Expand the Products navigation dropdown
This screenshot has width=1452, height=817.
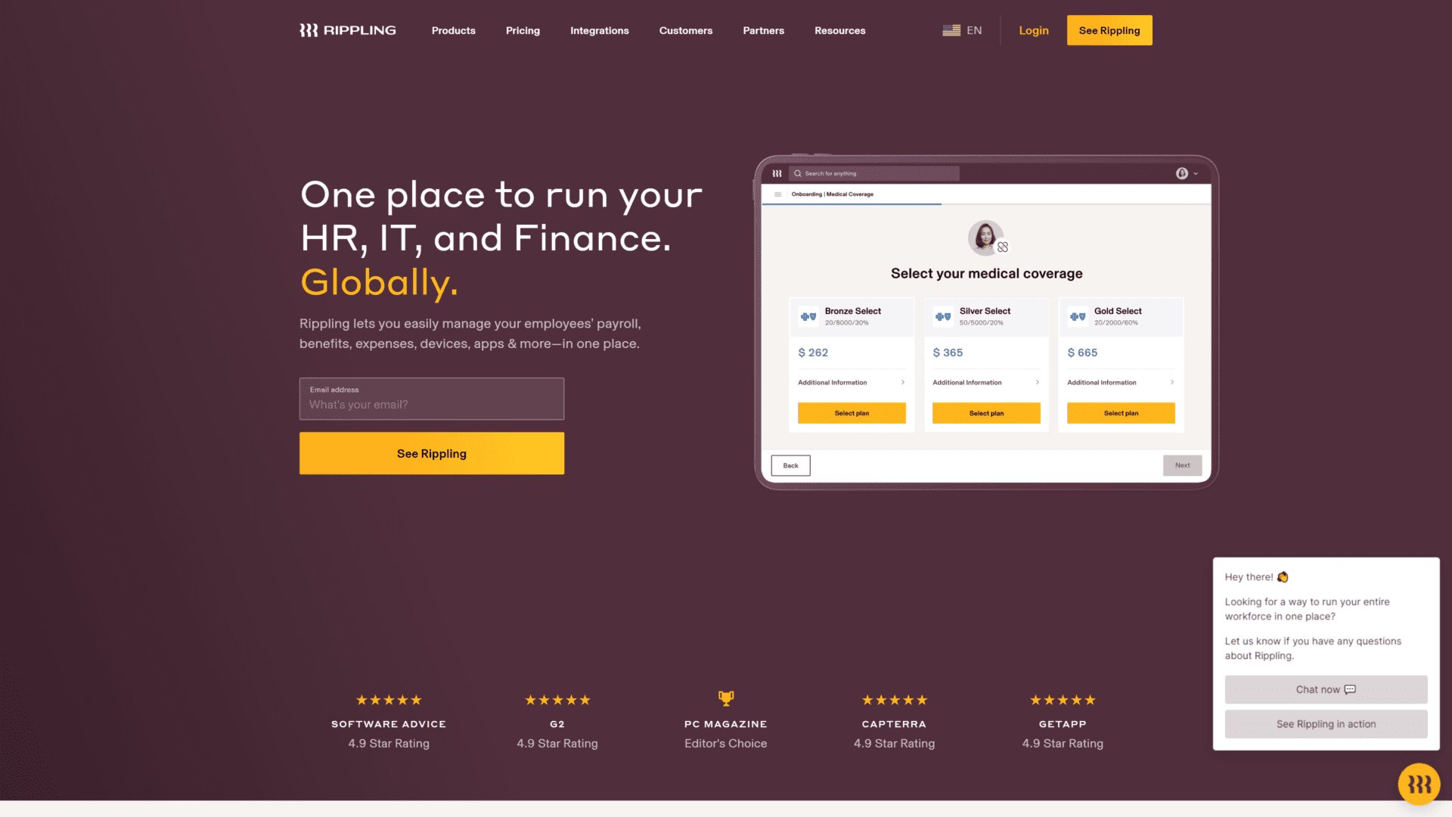(x=453, y=30)
